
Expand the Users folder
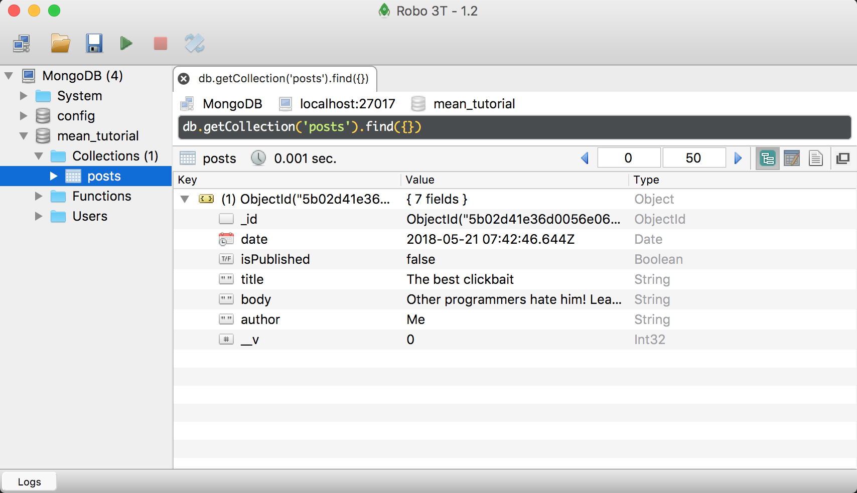(x=39, y=216)
